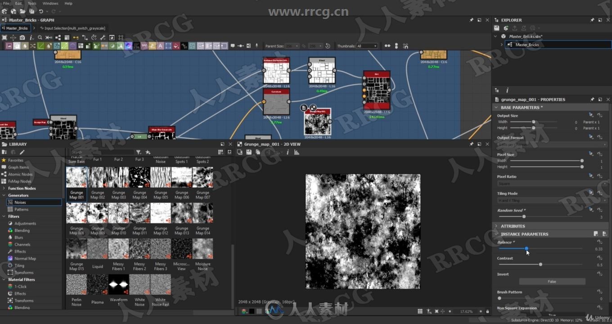The image size is (612, 324).
Task: Add a Text node with the A icon
Action: pos(160,46)
